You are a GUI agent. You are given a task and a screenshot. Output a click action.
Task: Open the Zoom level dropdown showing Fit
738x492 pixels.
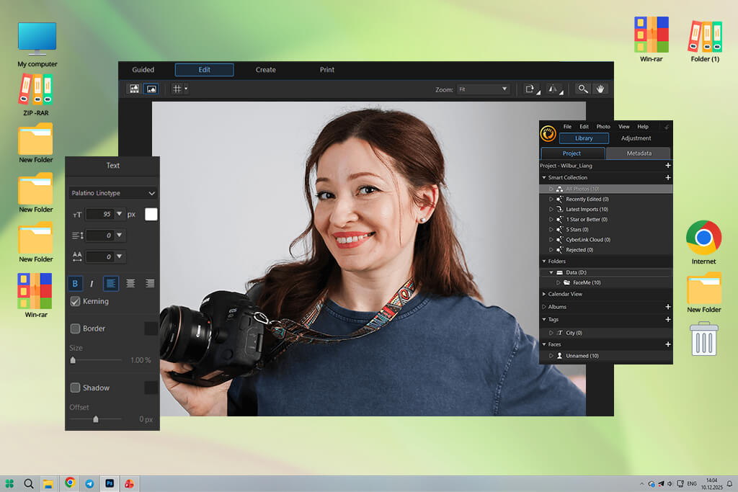(483, 89)
